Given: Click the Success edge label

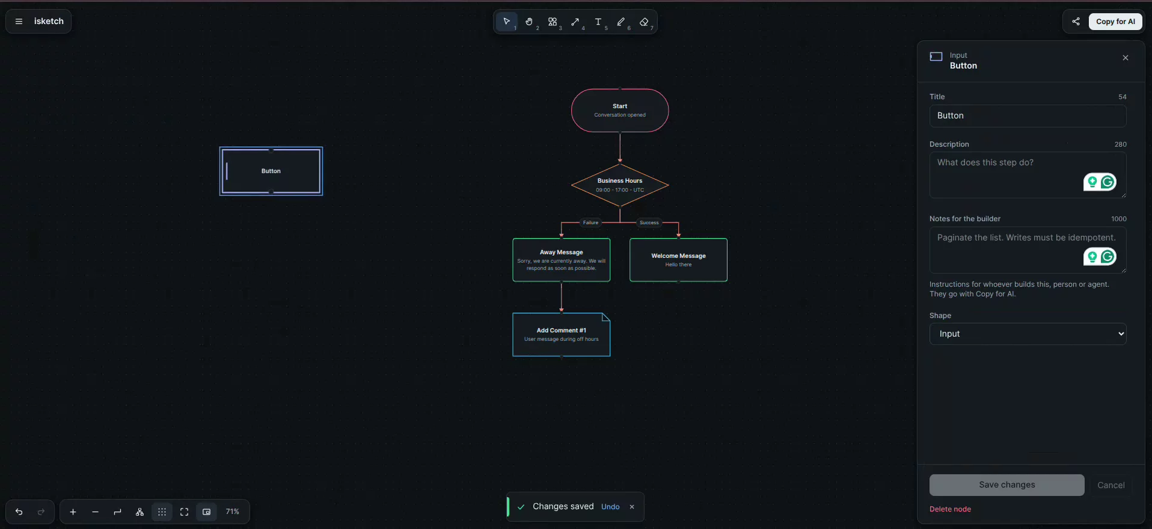Looking at the screenshot, I should tap(649, 222).
